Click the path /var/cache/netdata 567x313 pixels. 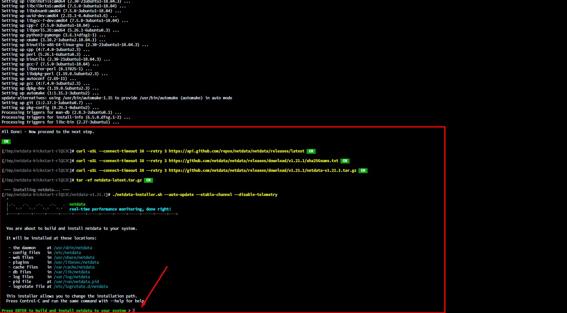(x=74, y=267)
